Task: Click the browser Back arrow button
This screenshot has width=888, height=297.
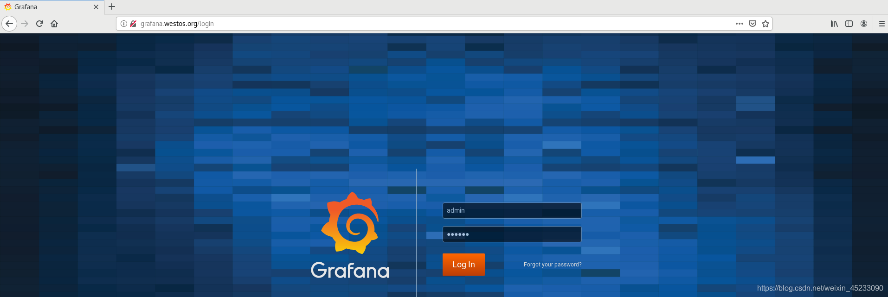Action: 9,24
